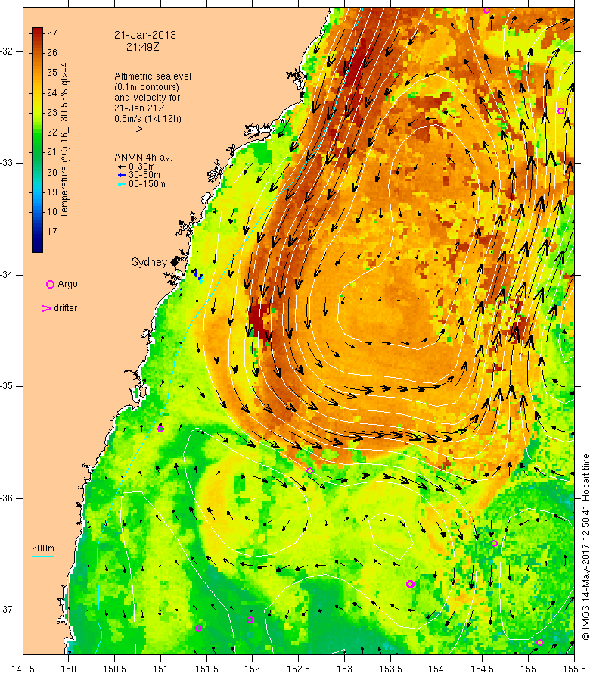Click the IMOS copyright timestamp text

pyautogui.click(x=585, y=548)
